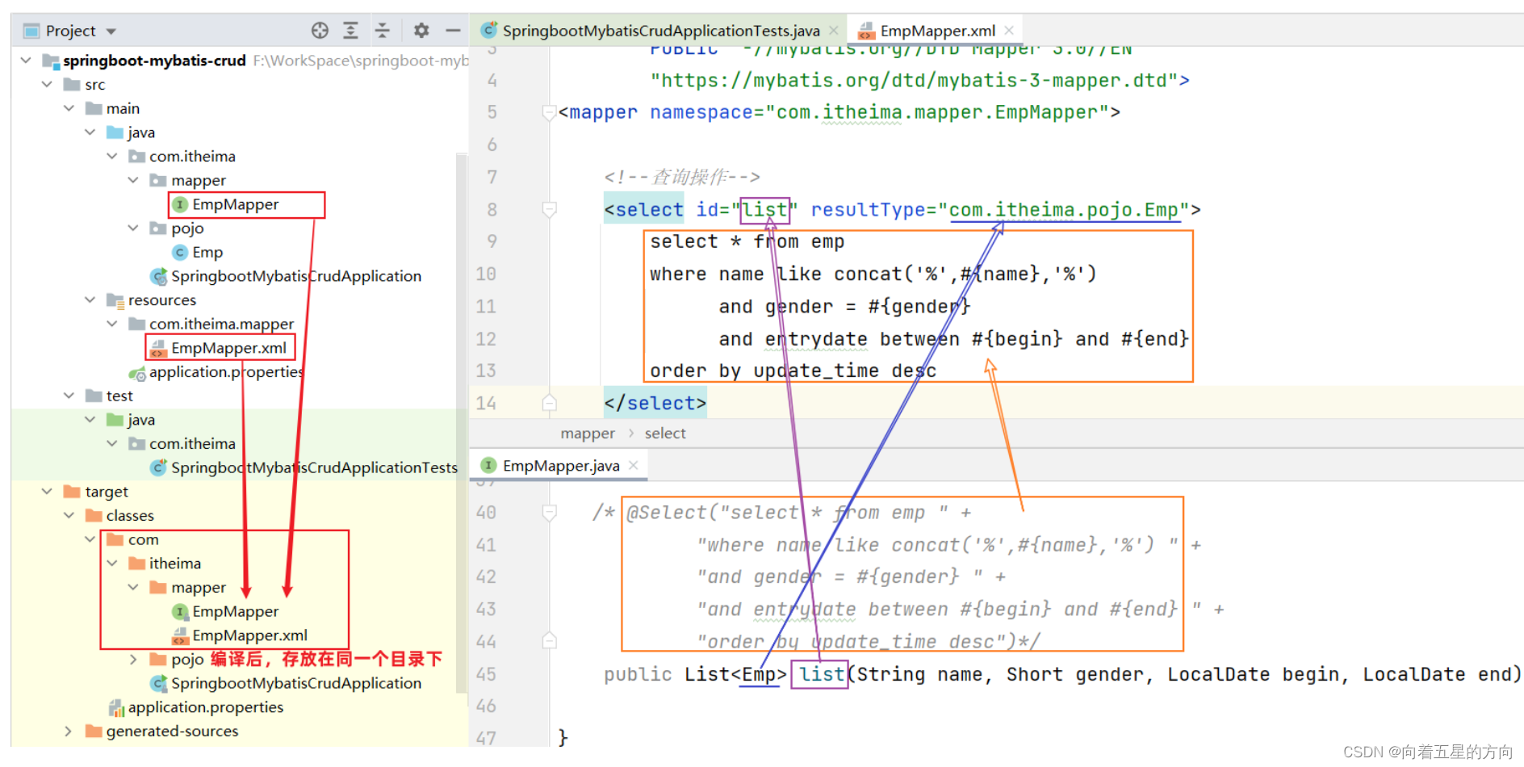The height and width of the screenshot is (767, 1524).
Task: Collapse the springboot-mybatis-crud root node
Action: (x=26, y=61)
